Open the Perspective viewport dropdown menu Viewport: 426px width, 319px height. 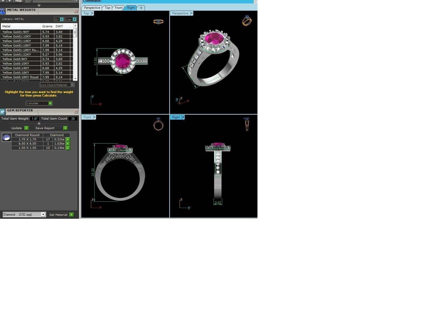click(192, 13)
